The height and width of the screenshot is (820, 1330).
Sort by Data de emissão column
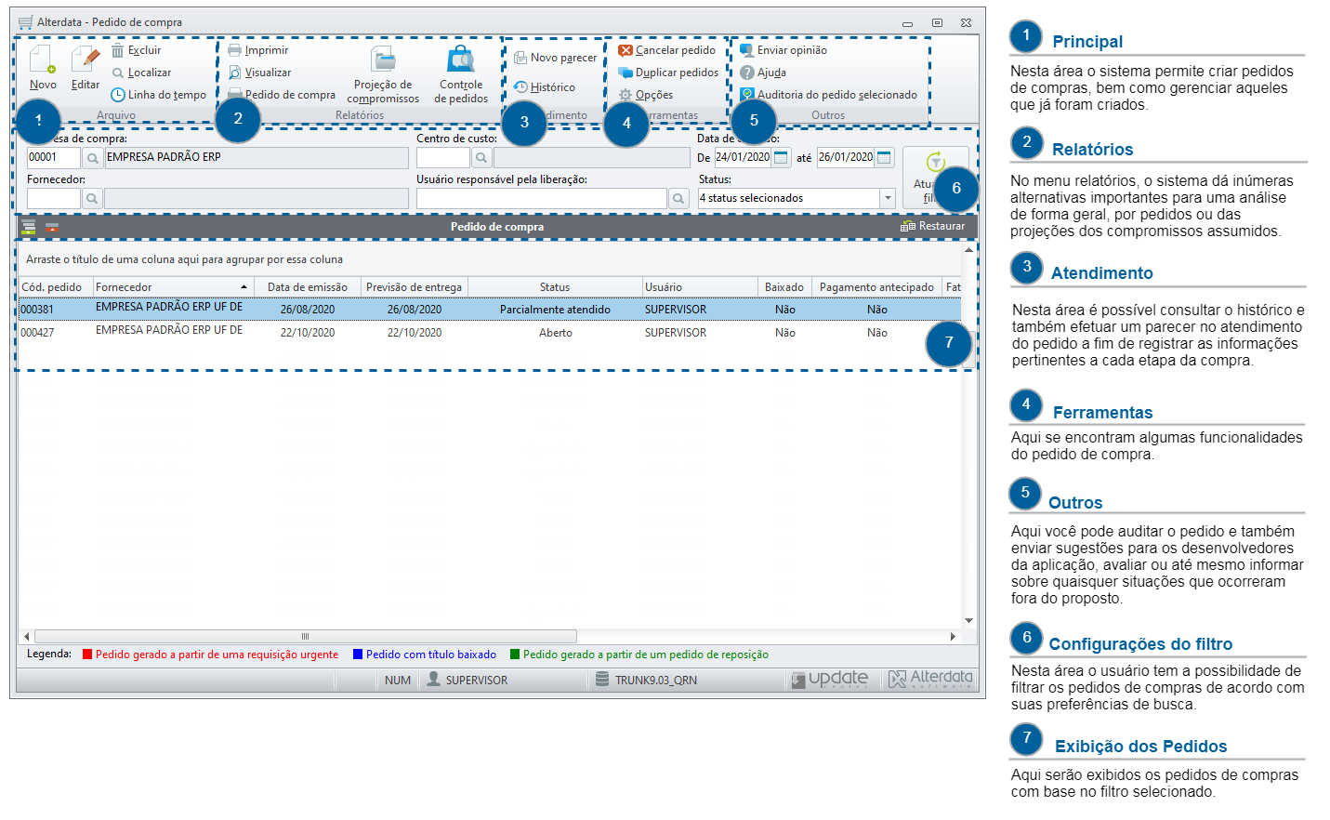(308, 287)
